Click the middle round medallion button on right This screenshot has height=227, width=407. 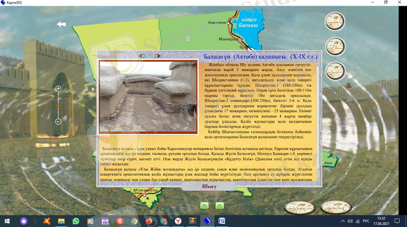pos(335,47)
